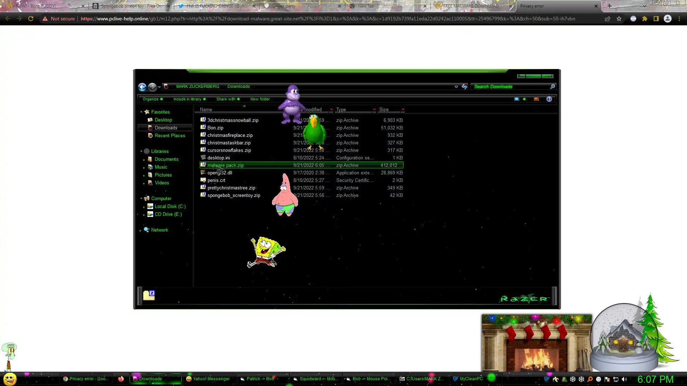Viewport: 687px width, 386px height.
Task: Click the refresh icon beside address bar
Action: (464, 86)
